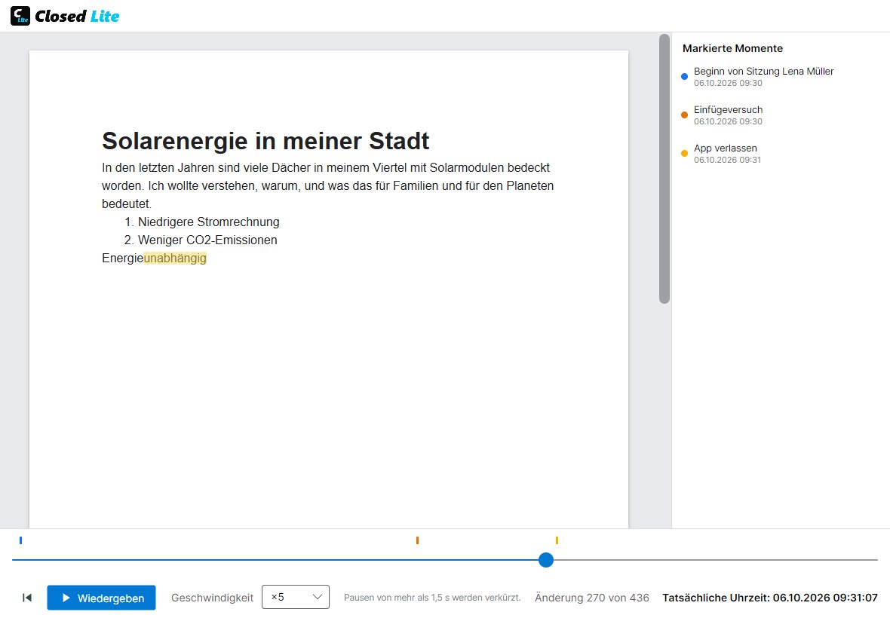Click list item 'Weniger CO2-Emissionen'
Screen dimensions: 890x618
[207, 240]
